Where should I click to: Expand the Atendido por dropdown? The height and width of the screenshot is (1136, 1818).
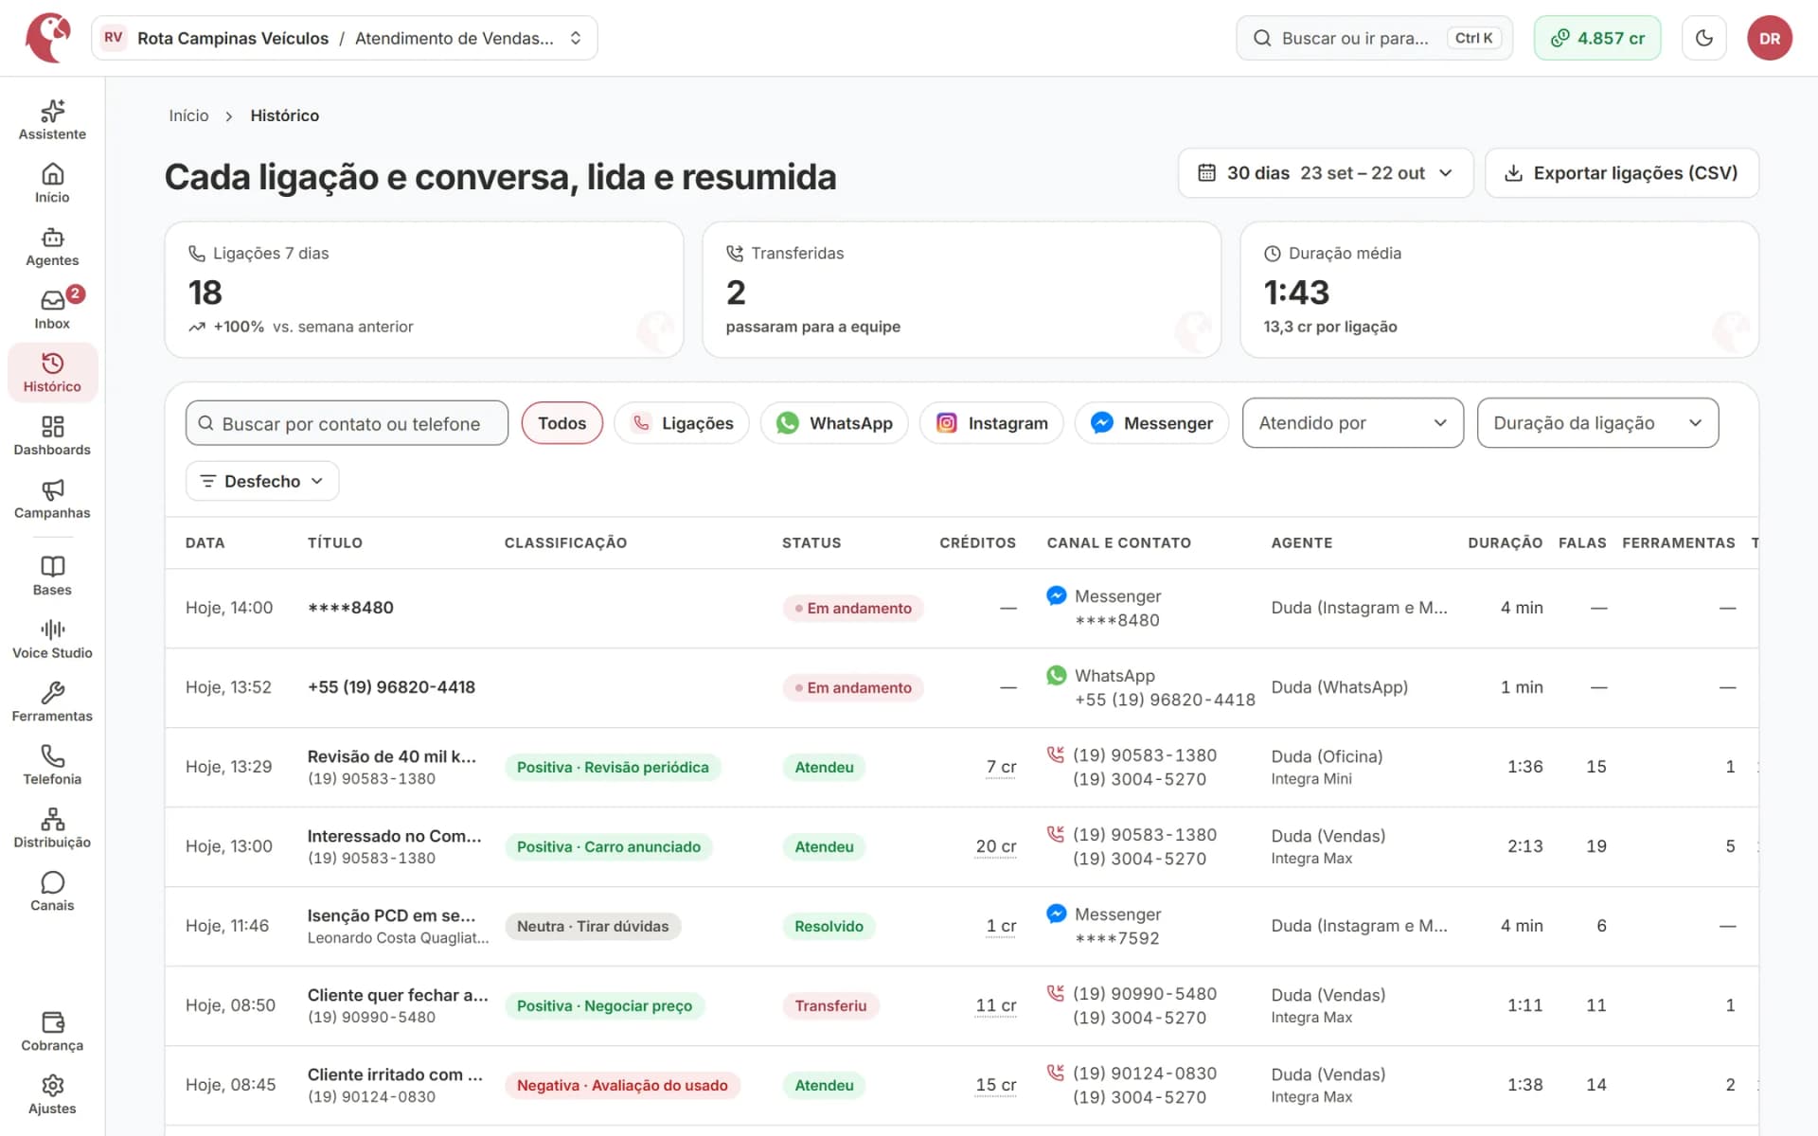pos(1353,423)
